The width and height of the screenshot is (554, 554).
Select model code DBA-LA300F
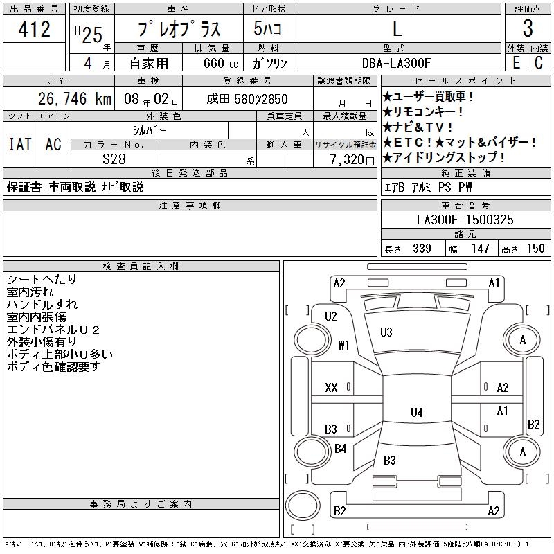coord(397,62)
